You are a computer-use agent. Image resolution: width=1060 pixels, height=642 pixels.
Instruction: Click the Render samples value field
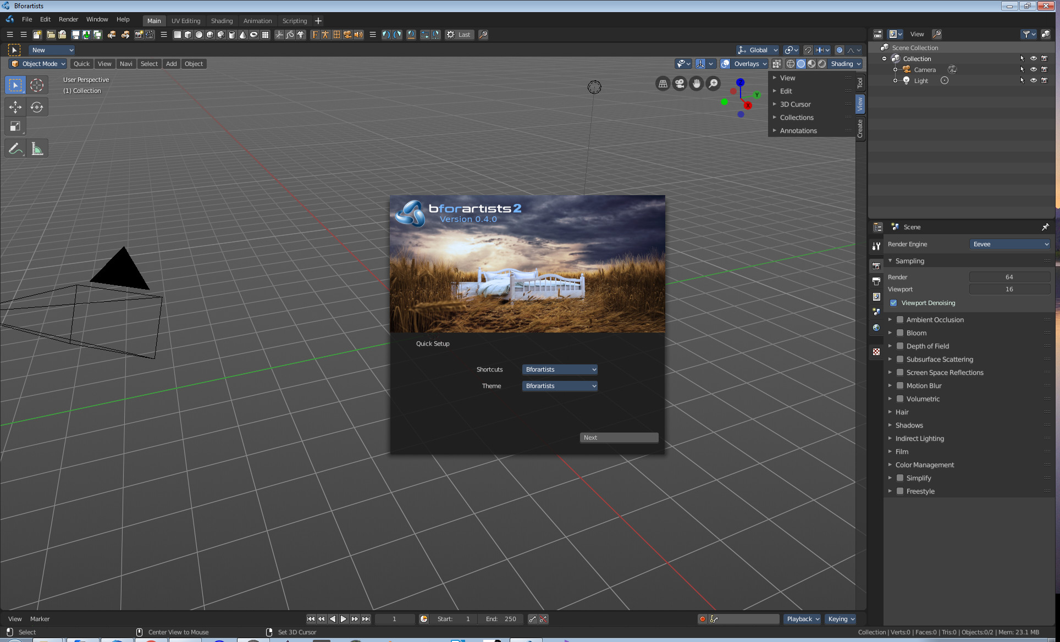1009,277
